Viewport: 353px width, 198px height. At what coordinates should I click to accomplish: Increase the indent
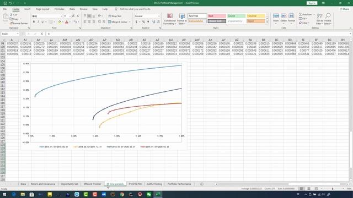click(x=104, y=22)
